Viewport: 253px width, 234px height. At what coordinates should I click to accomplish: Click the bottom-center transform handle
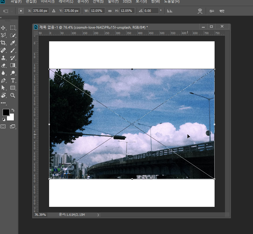tap(132, 179)
